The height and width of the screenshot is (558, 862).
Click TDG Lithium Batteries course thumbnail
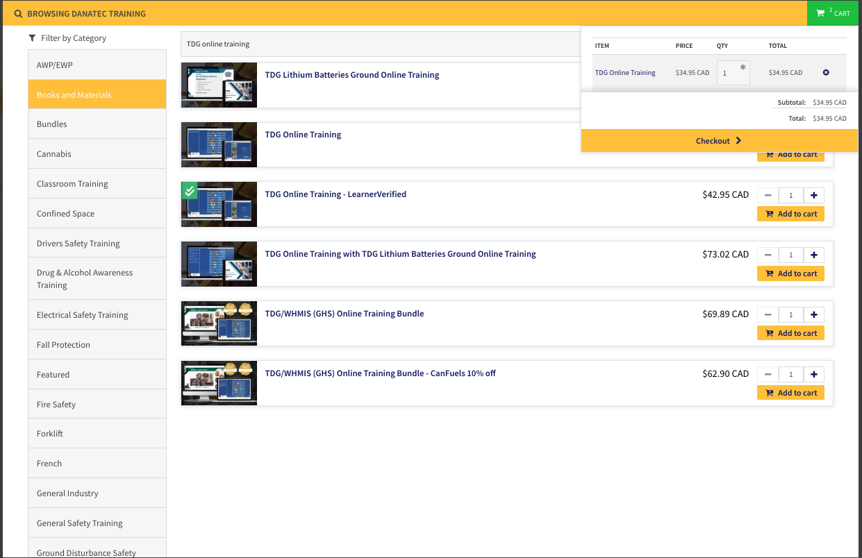[219, 85]
